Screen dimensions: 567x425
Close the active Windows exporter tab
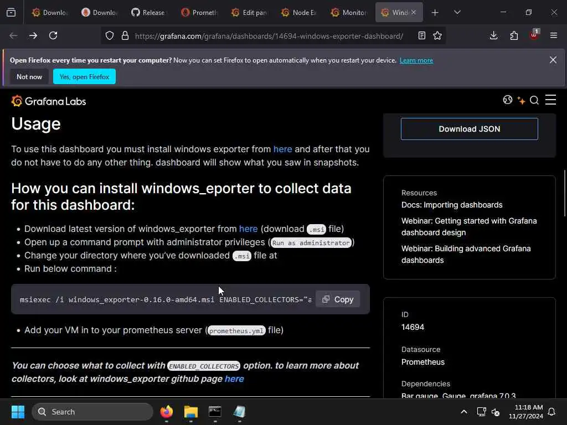click(x=414, y=12)
